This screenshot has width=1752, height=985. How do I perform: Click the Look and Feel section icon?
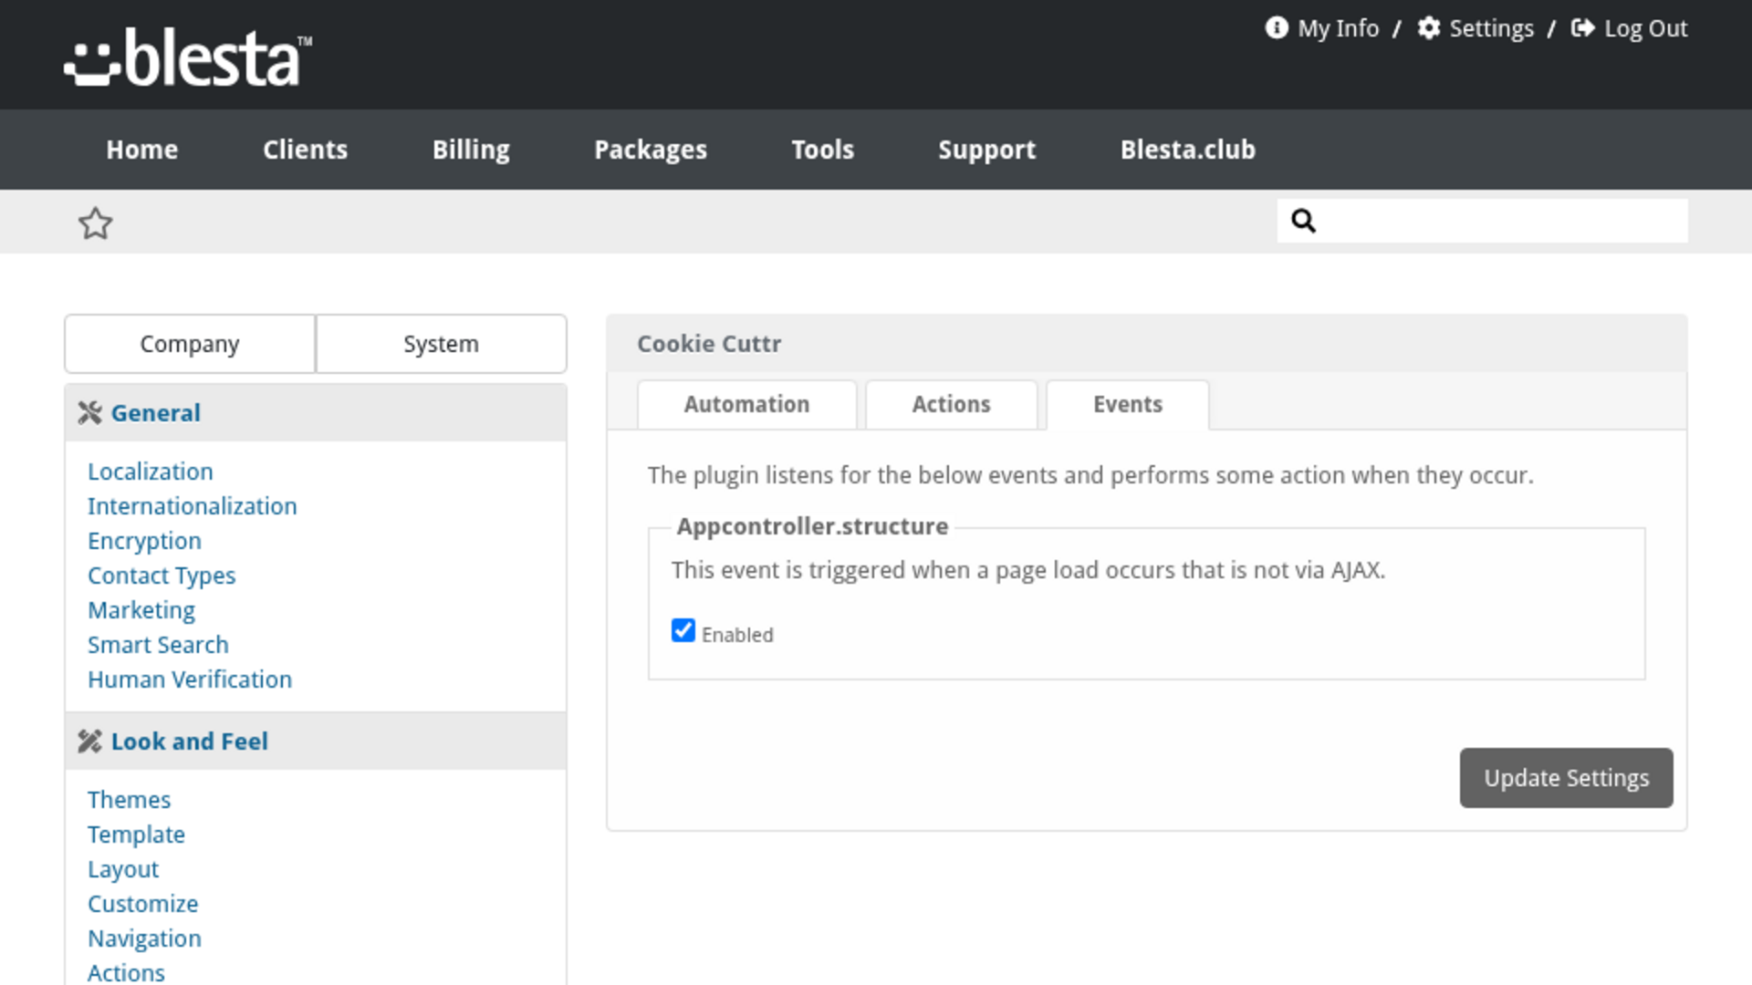click(x=89, y=741)
